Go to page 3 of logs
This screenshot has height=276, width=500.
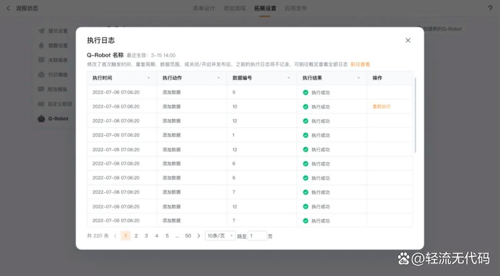[x=146, y=236]
